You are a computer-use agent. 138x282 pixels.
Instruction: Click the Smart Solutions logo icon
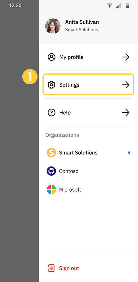(x=51, y=153)
